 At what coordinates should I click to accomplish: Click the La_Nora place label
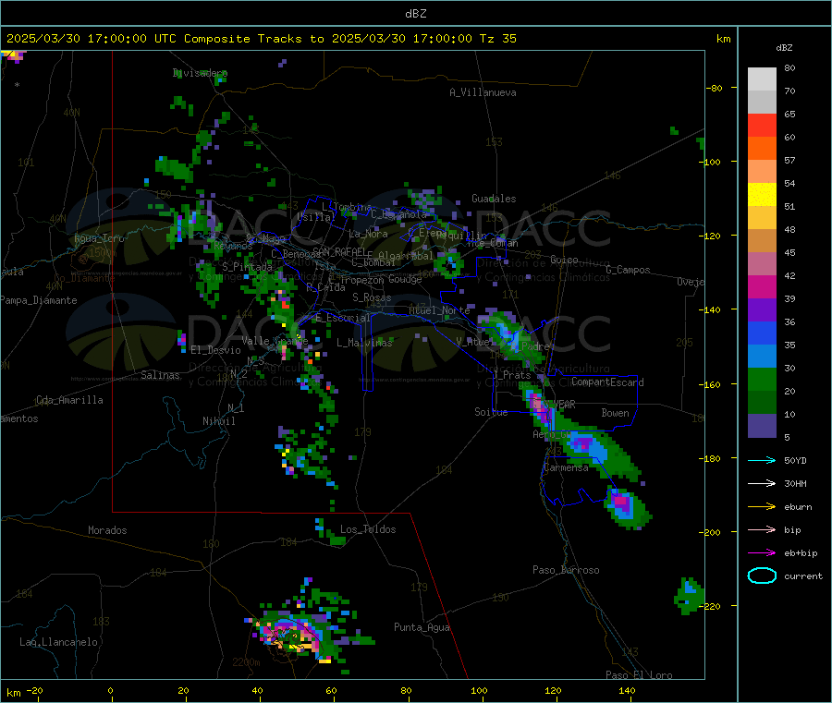(368, 234)
